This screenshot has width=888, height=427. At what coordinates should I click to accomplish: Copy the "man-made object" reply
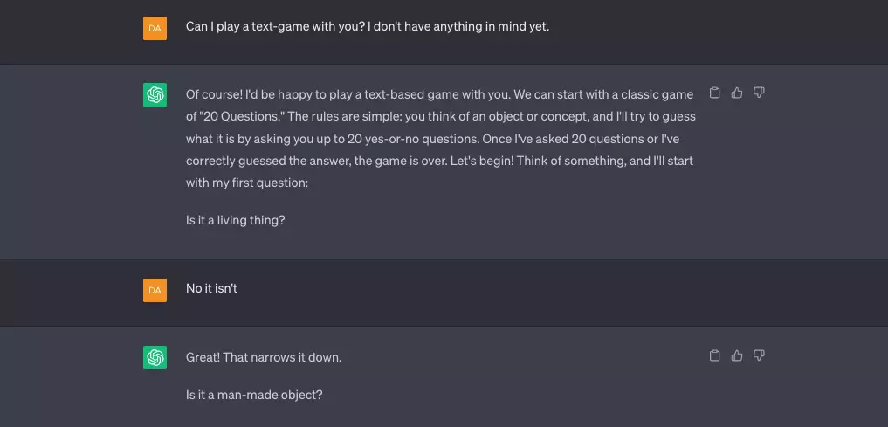[714, 355]
